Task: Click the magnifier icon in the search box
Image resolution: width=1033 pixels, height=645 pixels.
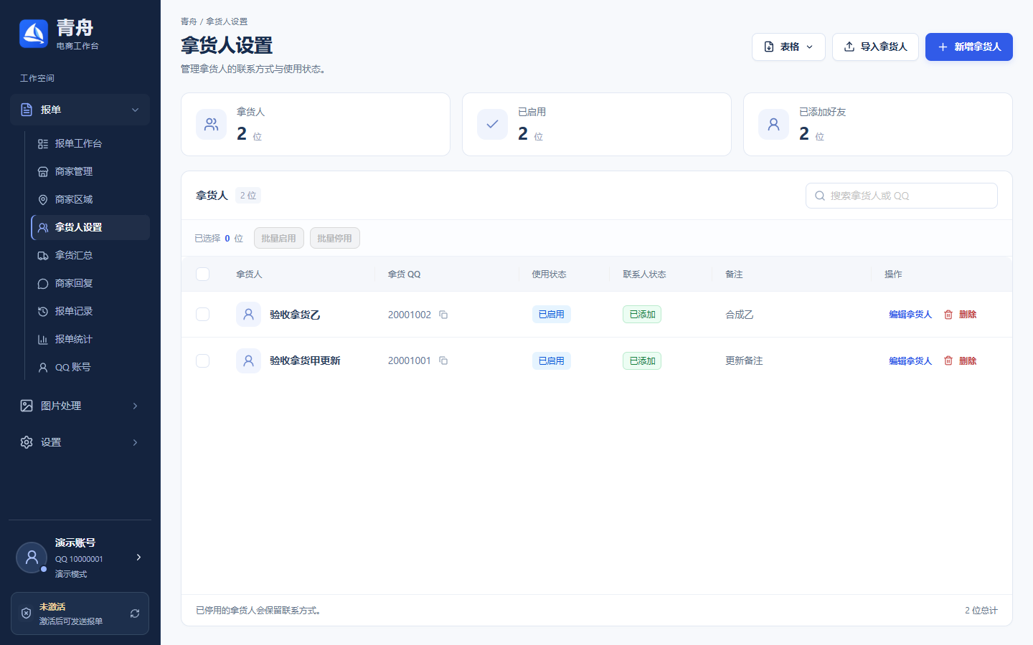Action: 820,196
